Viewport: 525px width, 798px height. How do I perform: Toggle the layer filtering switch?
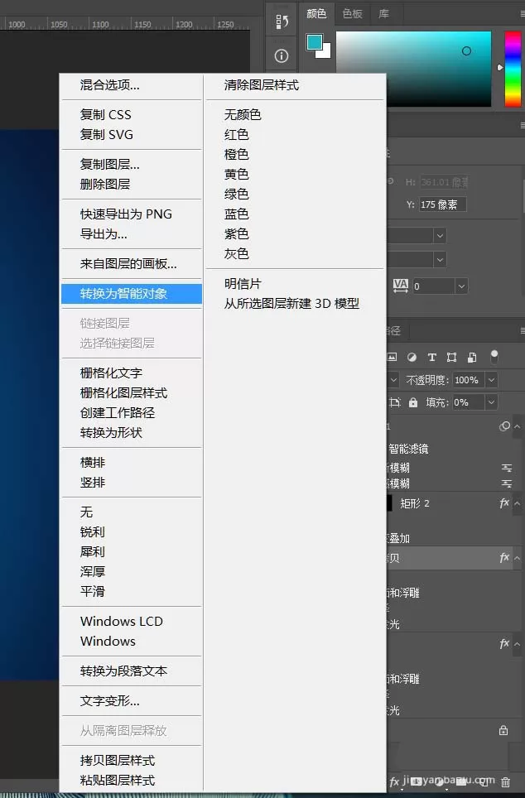point(494,357)
